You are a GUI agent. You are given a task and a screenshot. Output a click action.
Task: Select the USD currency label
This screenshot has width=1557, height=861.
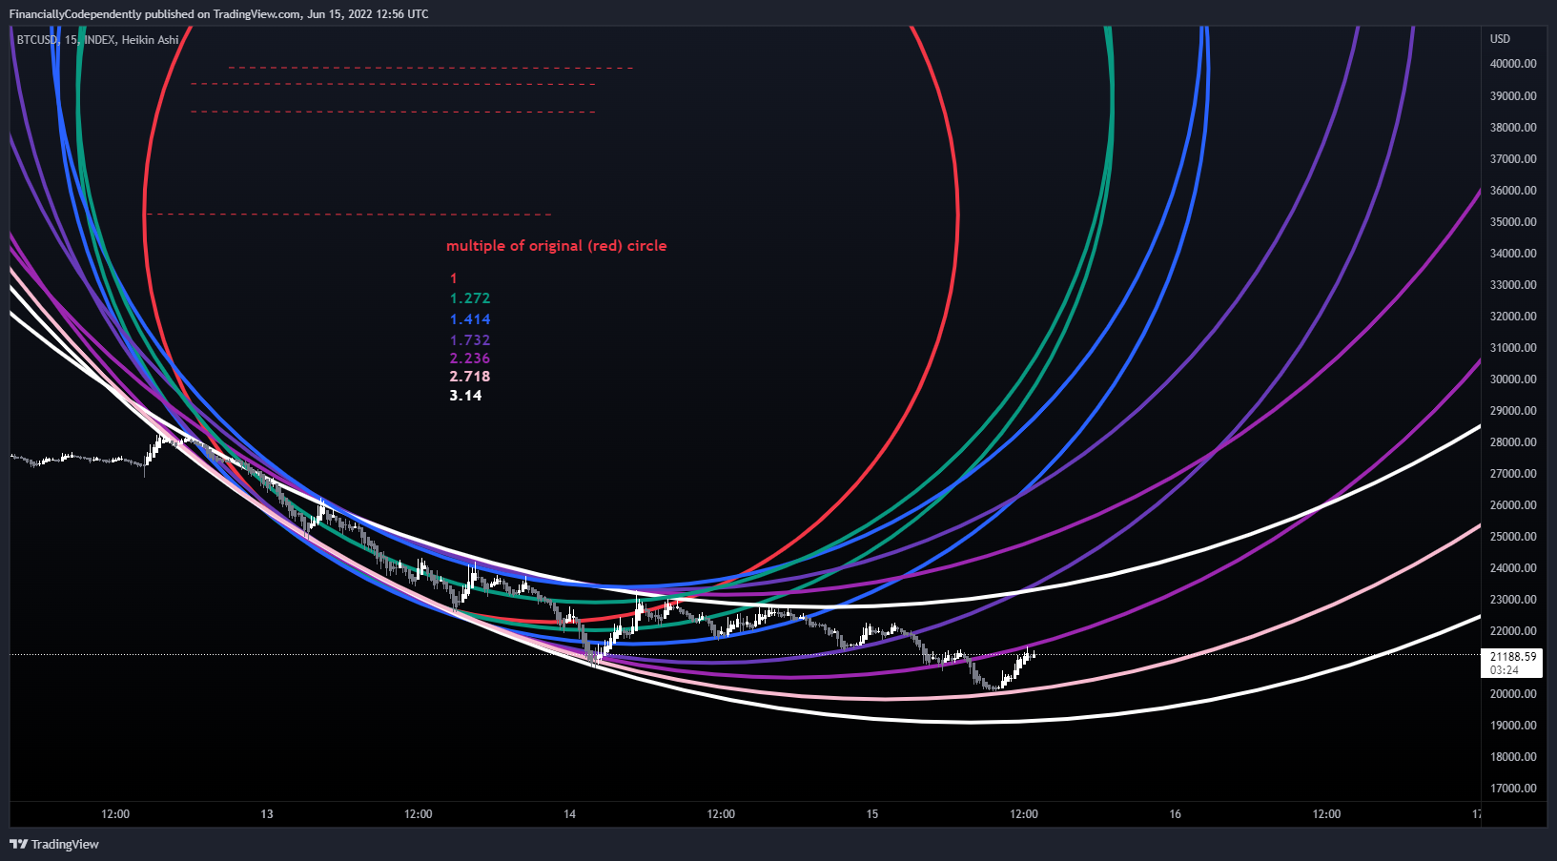1500,39
